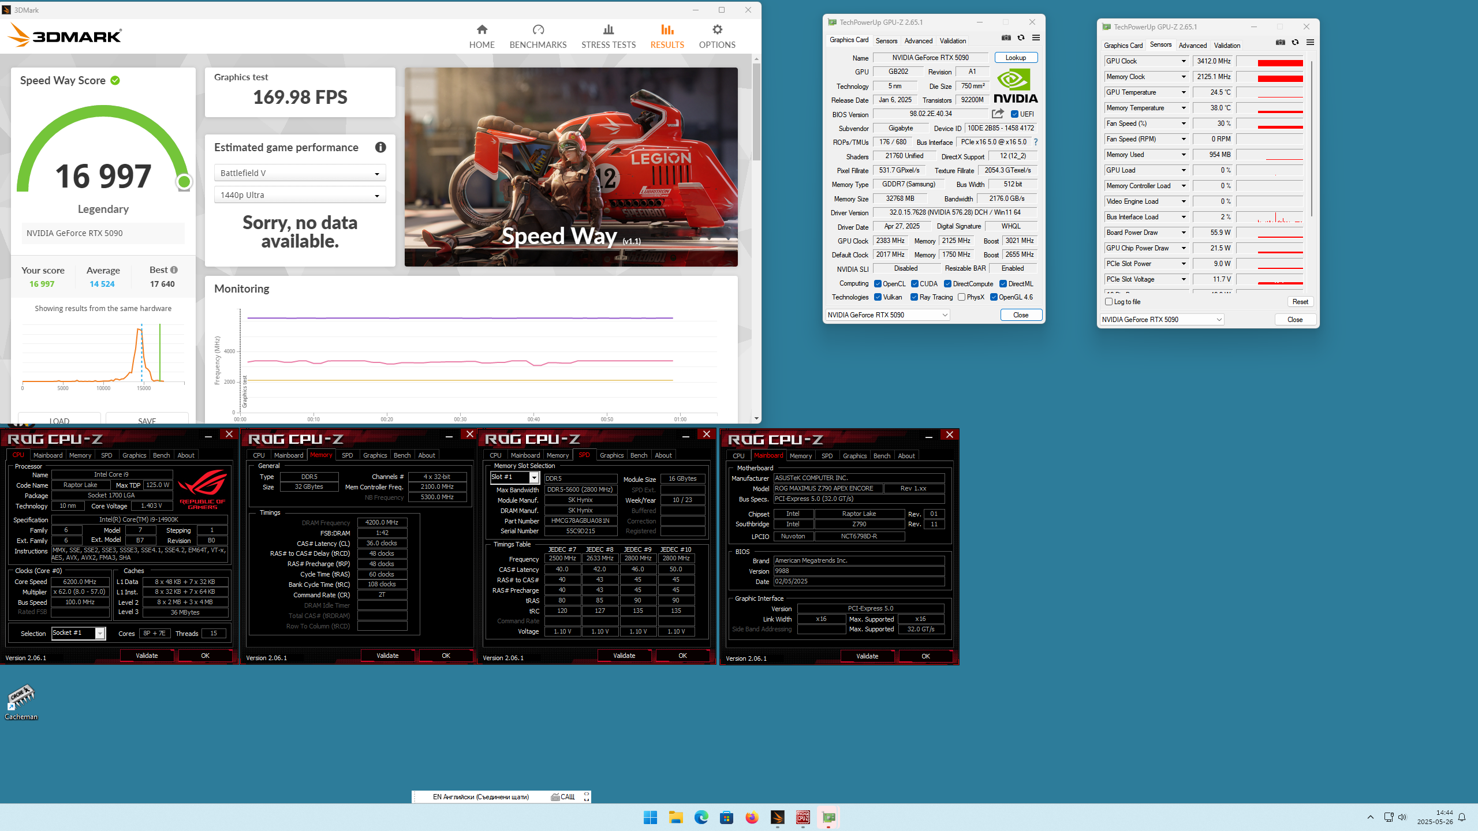This screenshot has width=1478, height=831.
Task: Click the refresh icon in the GPU-Z Sensors window
Action: tap(1295, 42)
